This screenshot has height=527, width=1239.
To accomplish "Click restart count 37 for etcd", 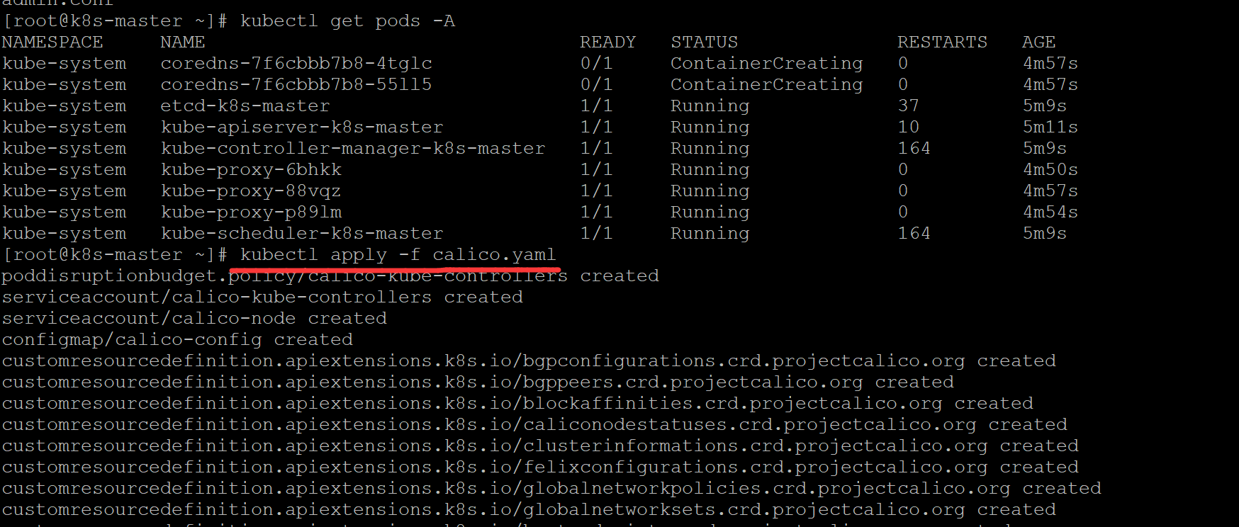I will [909, 106].
